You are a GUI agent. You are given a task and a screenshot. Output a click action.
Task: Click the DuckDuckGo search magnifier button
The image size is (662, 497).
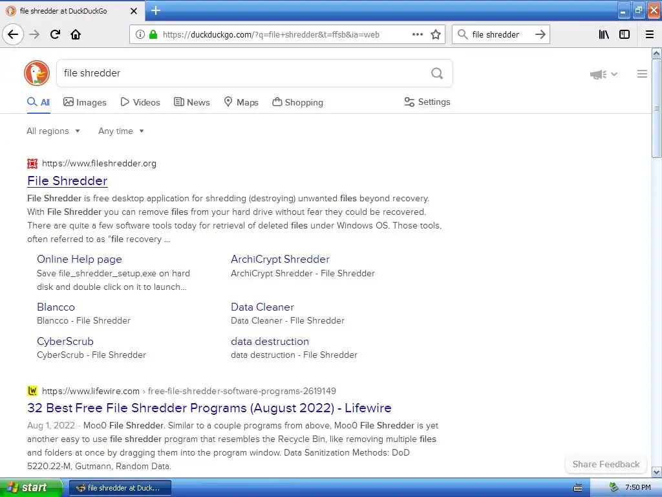[437, 73]
